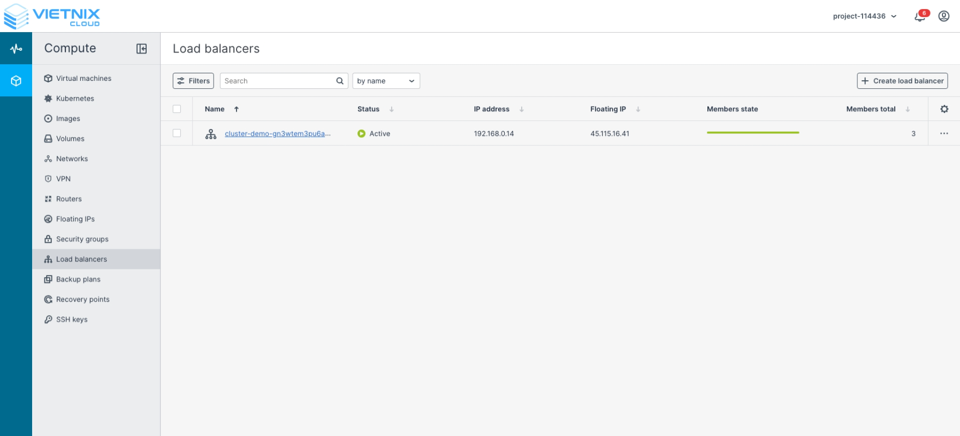Click the Images disc icon
The width and height of the screenshot is (960, 436).
pos(48,119)
